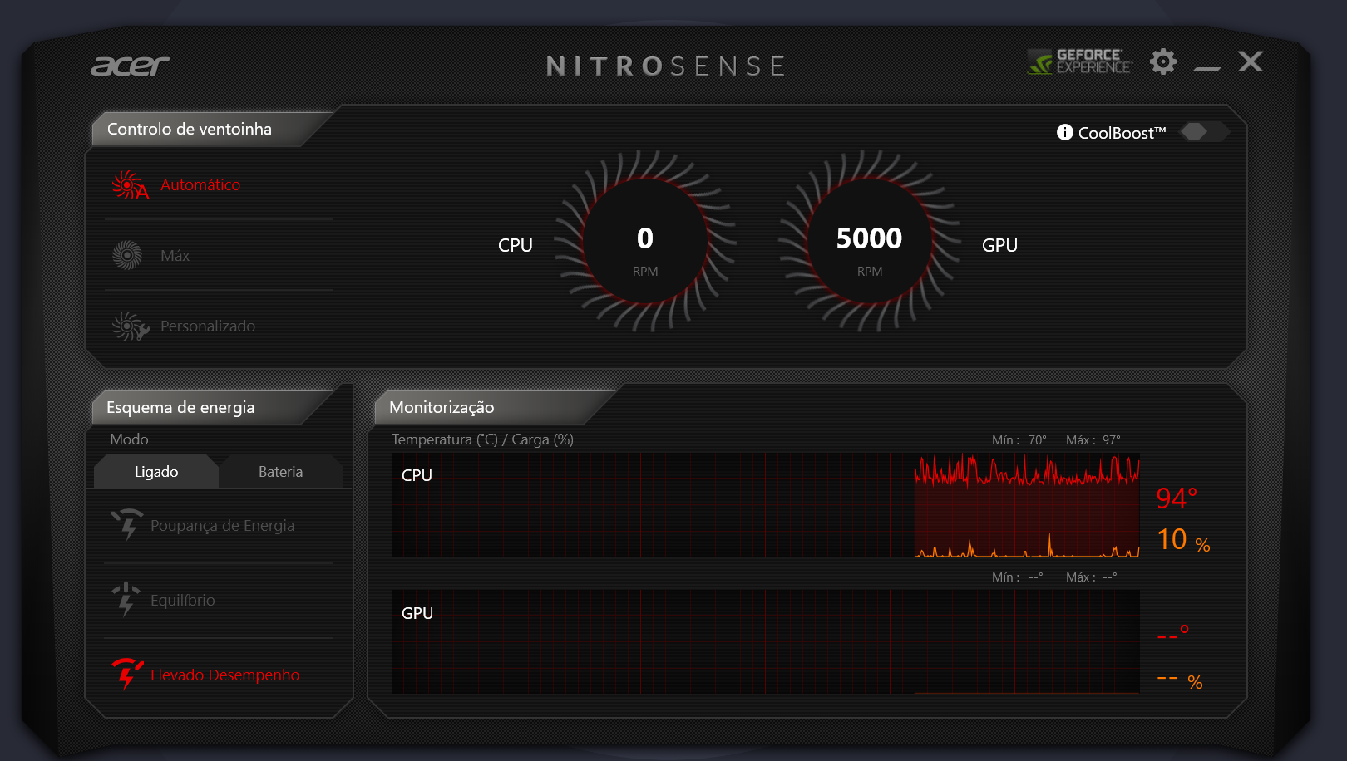Click the CPU temperature reading 94°

click(1177, 498)
